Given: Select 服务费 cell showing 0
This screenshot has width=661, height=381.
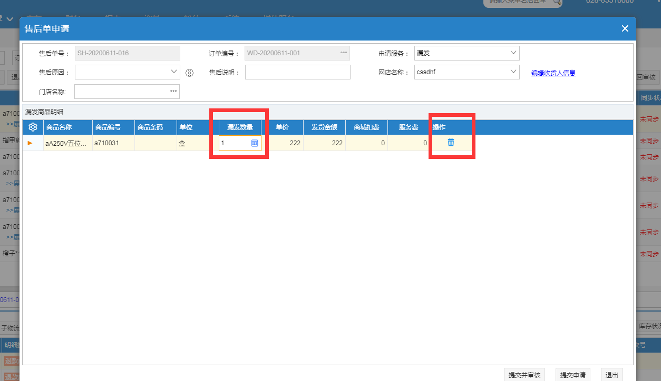Looking at the screenshot, I should coord(409,143).
